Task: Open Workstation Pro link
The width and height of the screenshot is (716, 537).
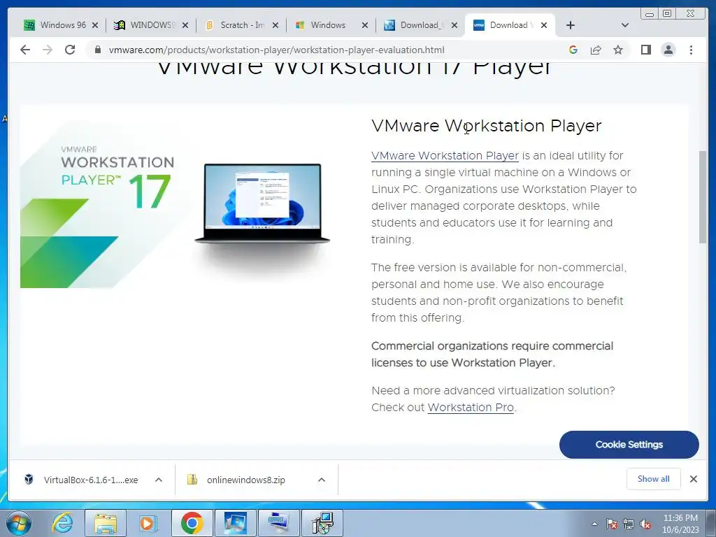Action: pos(471,408)
